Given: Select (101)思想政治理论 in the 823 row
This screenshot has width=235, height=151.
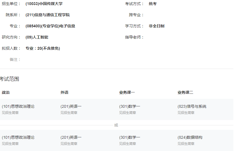Looking at the screenshot, I should [18, 106].
